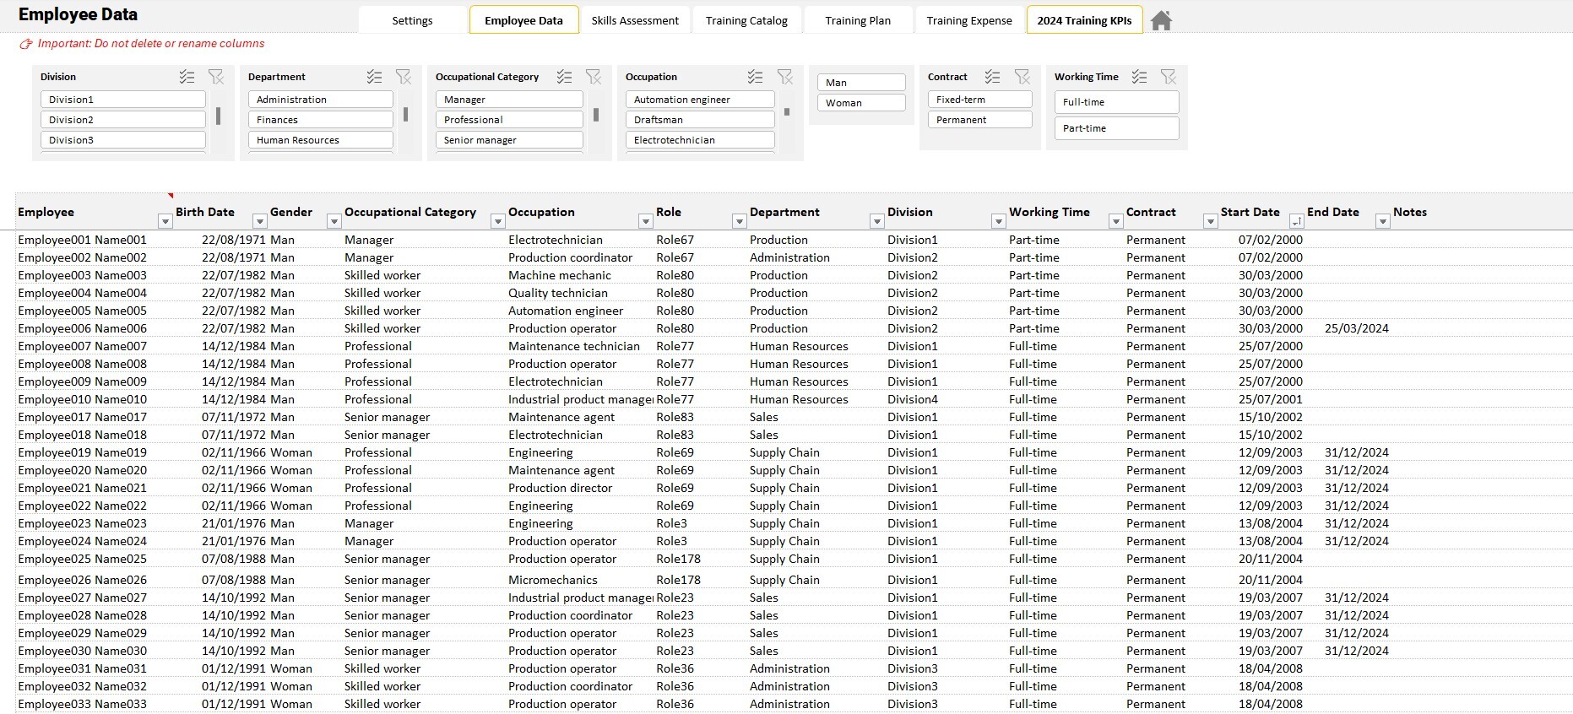Viewport: 1573px width, 714px height.
Task: Select the Notes column header
Action: pyautogui.click(x=1410, y=212)
